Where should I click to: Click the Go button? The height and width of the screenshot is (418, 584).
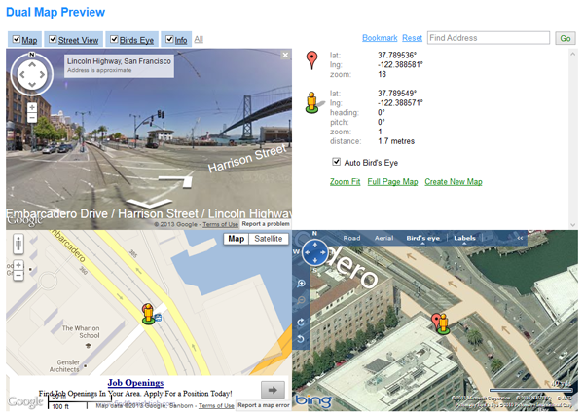tap(565, 38)
